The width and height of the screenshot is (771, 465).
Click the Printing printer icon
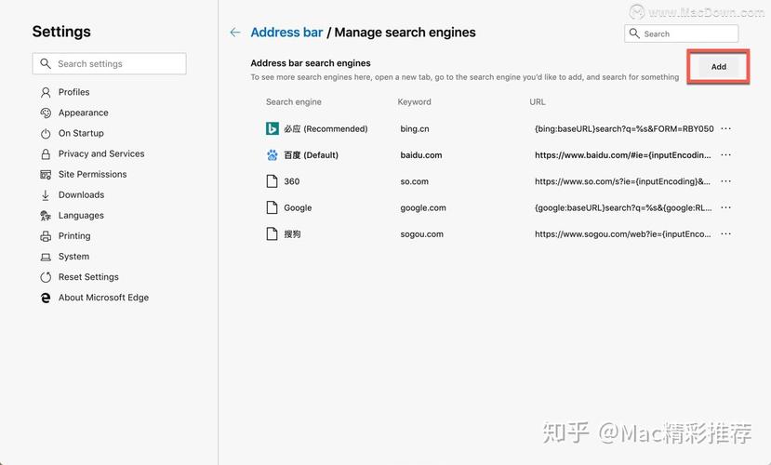(x=46, y=236)
